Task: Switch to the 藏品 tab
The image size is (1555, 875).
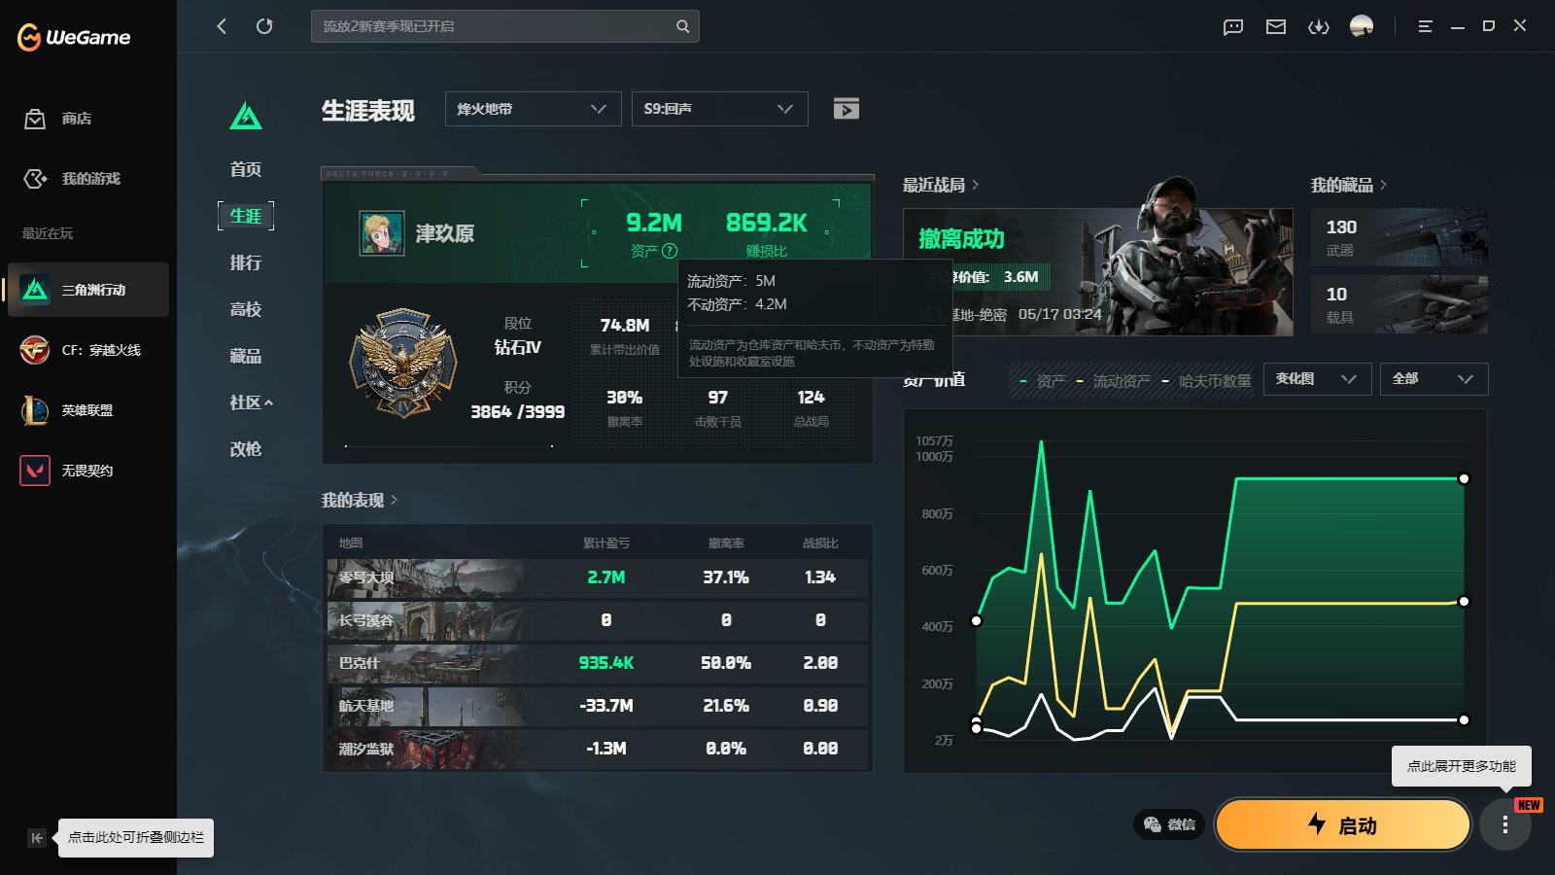Action: [246, 356]
